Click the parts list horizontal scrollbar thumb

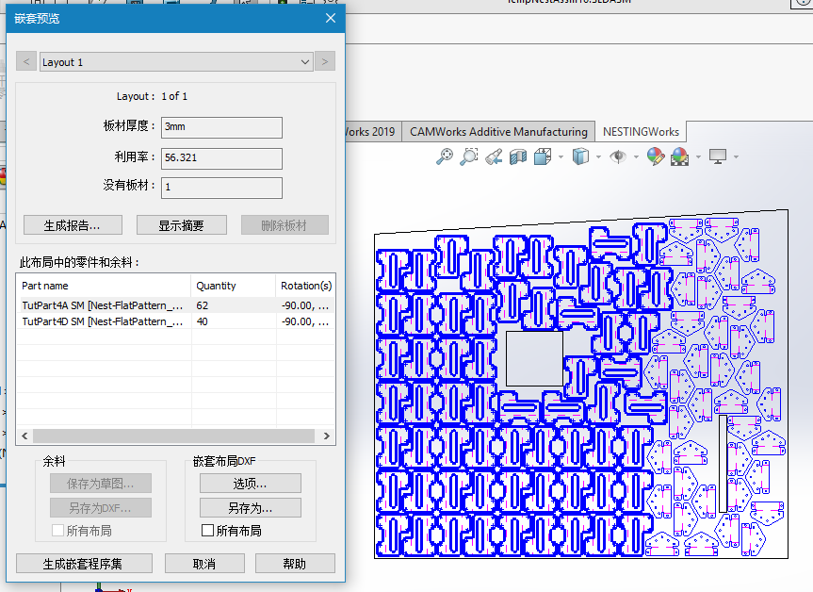173,436
